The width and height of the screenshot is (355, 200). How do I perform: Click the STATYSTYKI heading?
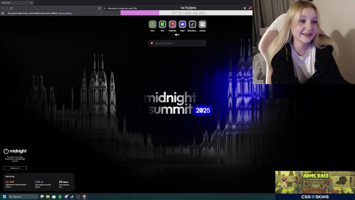[x=10, y=177]
